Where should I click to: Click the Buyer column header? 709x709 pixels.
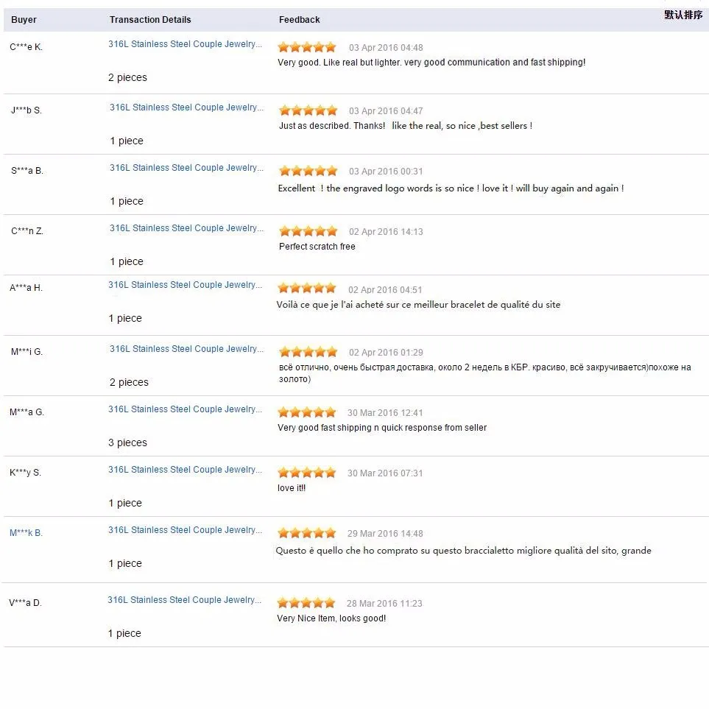24,20
